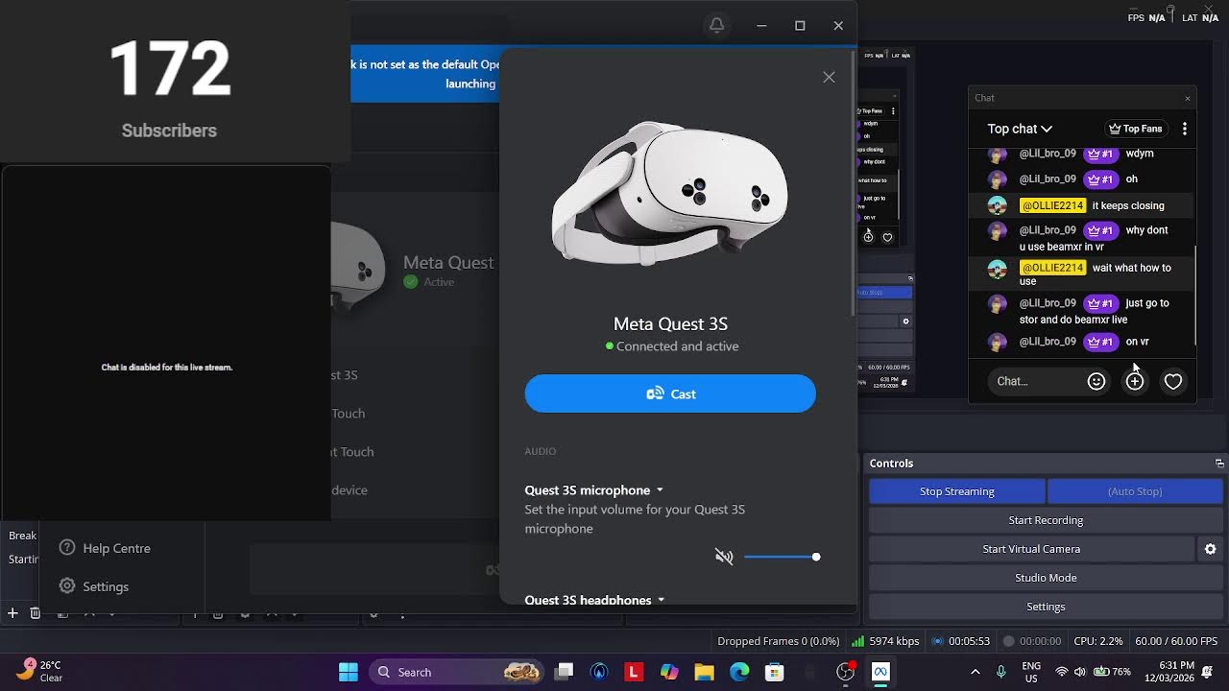Open File Explorer from the taskbar
The width and height of the screenshot is (1229, 691).
tap(704, 672)
